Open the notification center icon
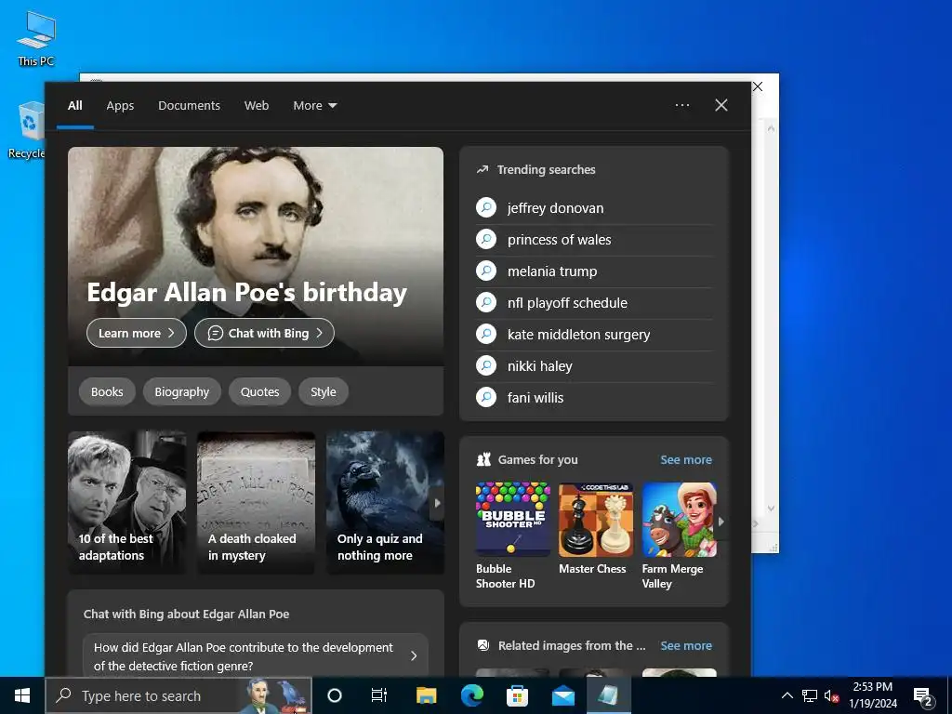Screen dimensions: 952x714 (x=923, y=695)
